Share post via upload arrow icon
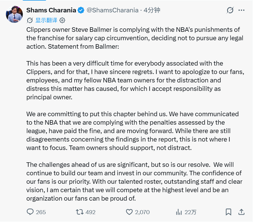Screen dimensions: 253x222 [241, 212]
